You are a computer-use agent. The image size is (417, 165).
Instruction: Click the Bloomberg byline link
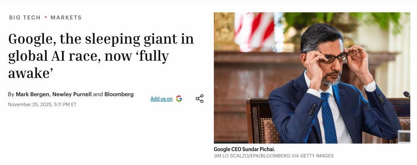[x=119, y=94]
